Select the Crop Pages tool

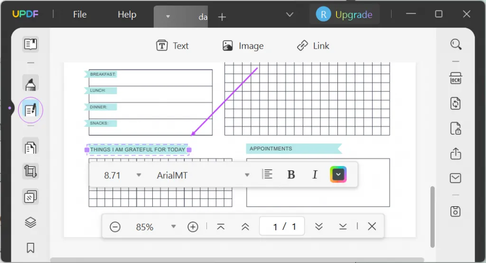click(x=30, y=171)
